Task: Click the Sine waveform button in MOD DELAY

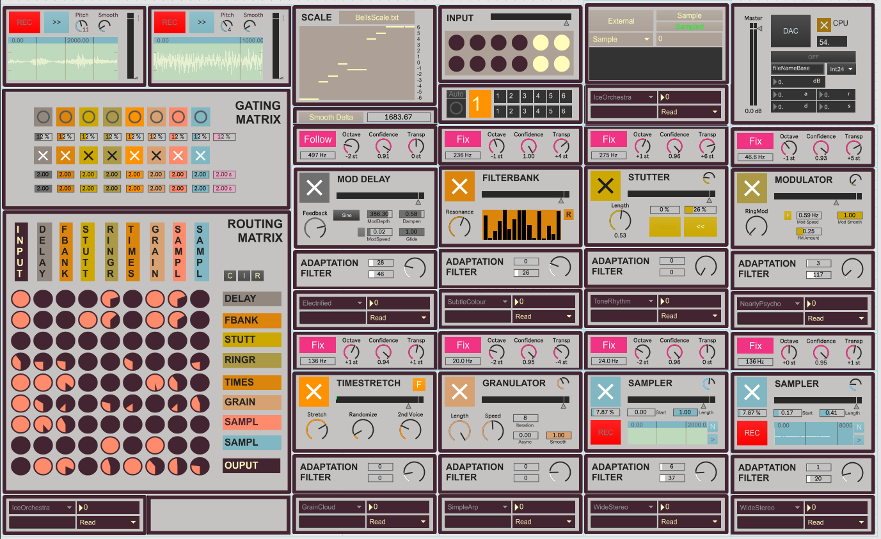Action: tap(346, 215)
